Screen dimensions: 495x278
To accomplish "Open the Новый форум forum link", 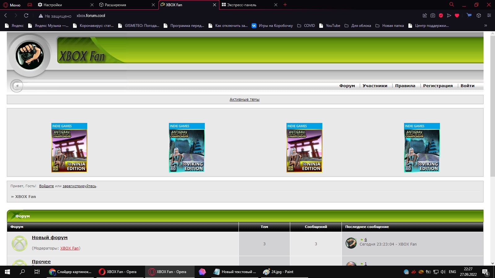I will pos(49,238).
